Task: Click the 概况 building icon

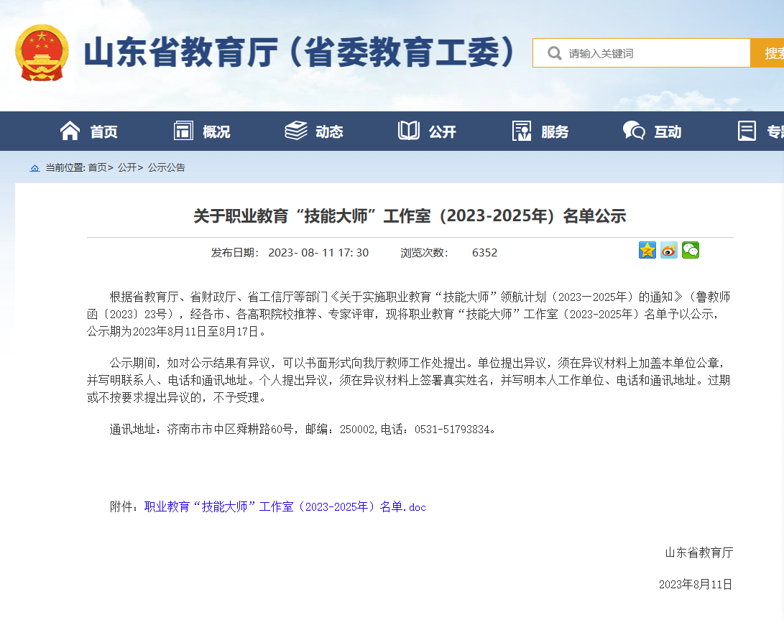Action: click(x=184, y=131)
